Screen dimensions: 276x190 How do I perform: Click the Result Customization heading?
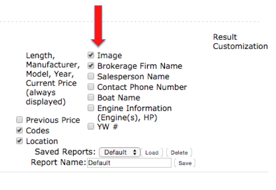[x=240, y=42]
